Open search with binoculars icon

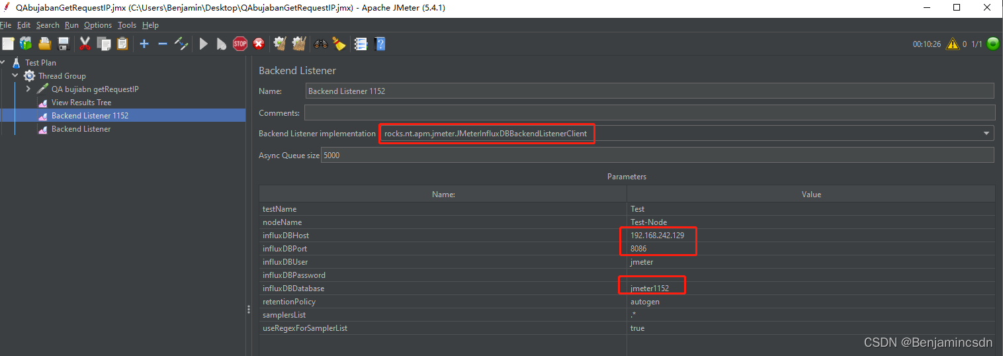point(321,44)
